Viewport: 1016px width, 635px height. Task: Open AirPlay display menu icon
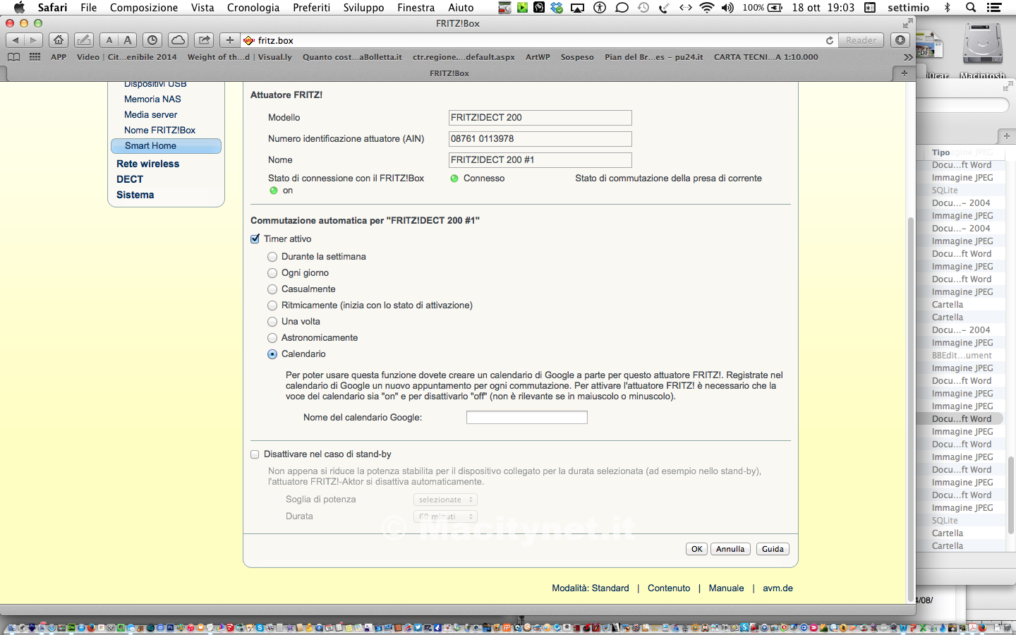point(577,8)
